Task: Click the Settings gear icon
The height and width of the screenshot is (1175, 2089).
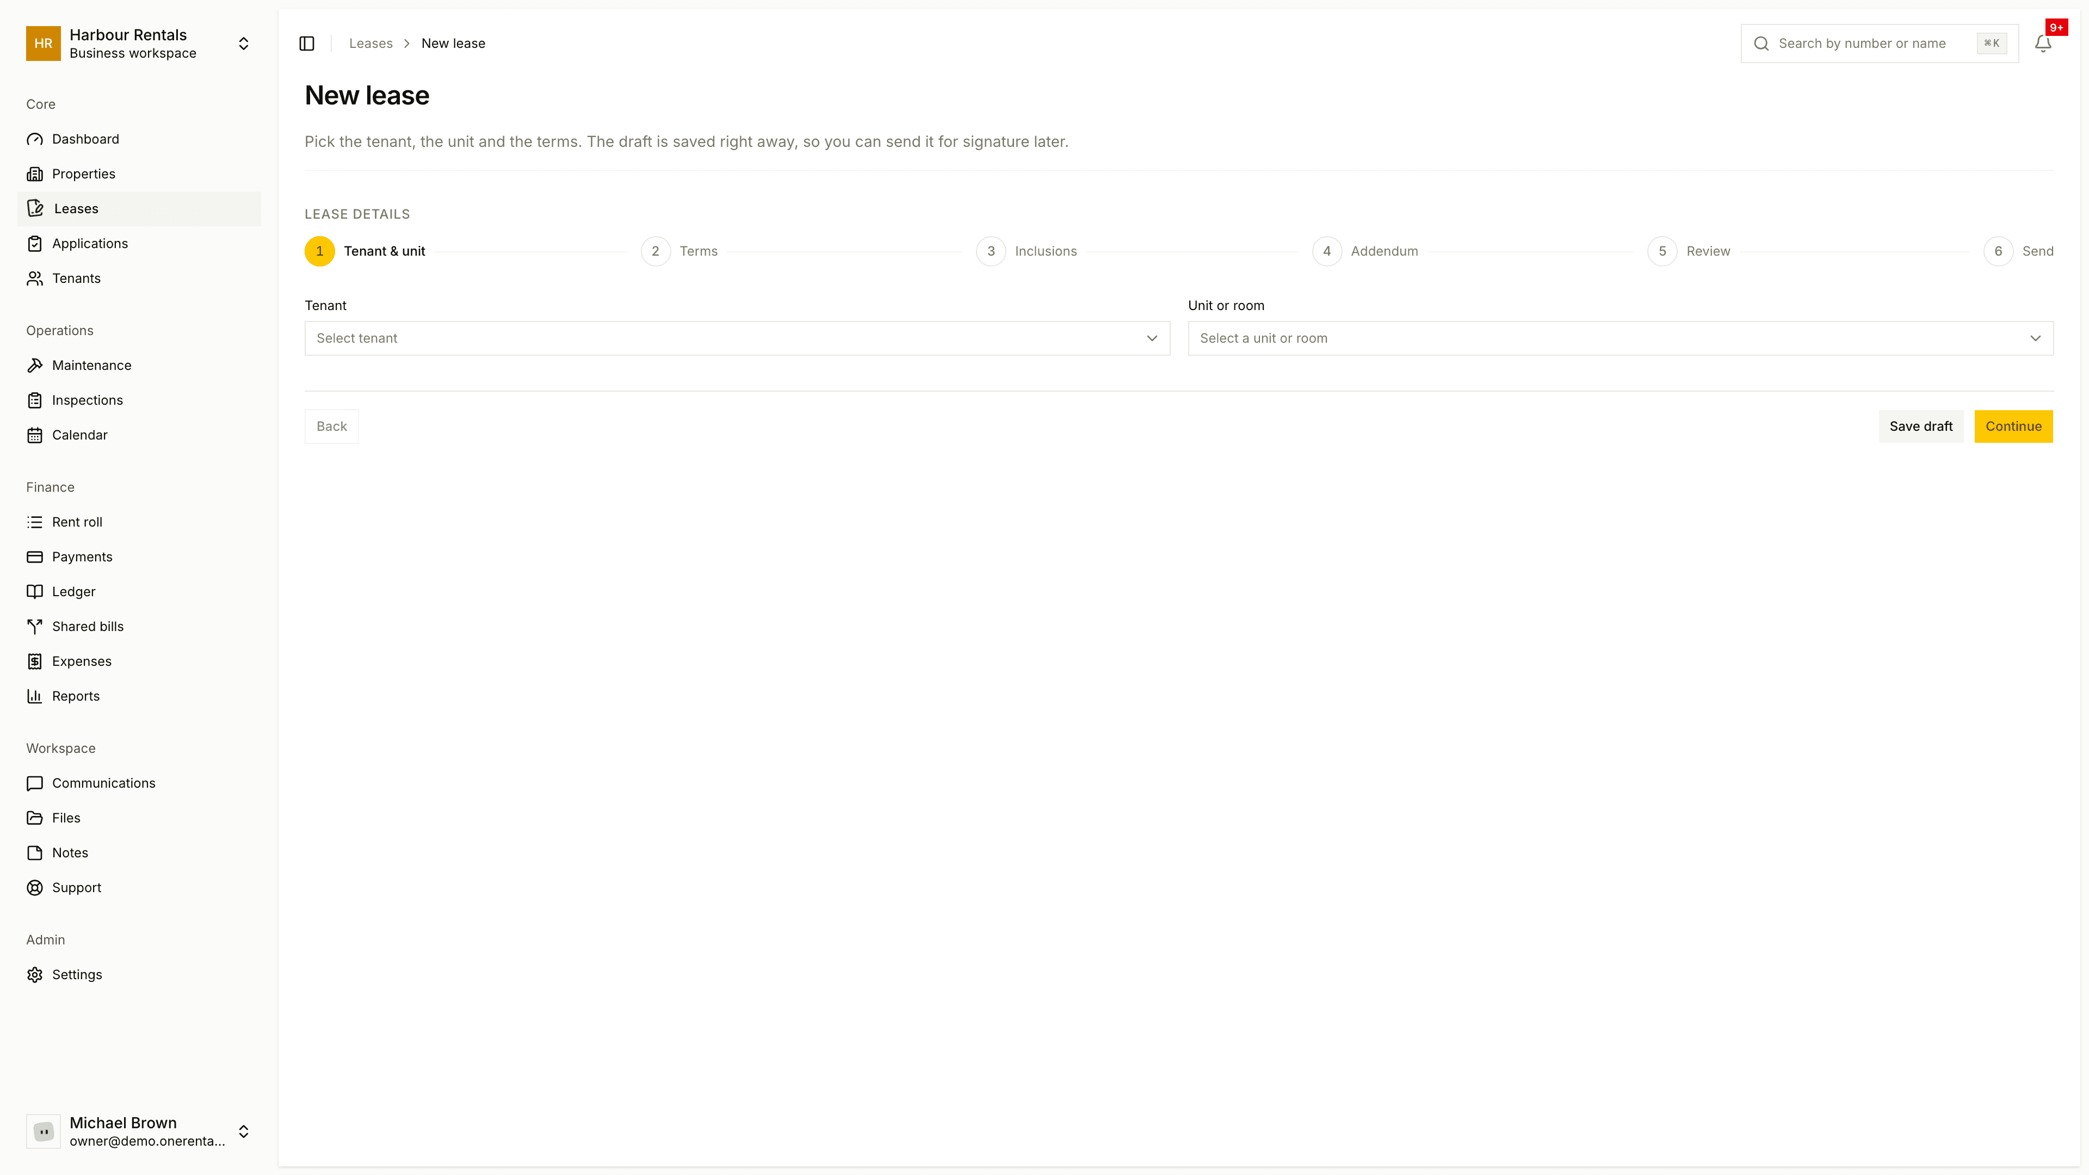Action: pos(35,975)
